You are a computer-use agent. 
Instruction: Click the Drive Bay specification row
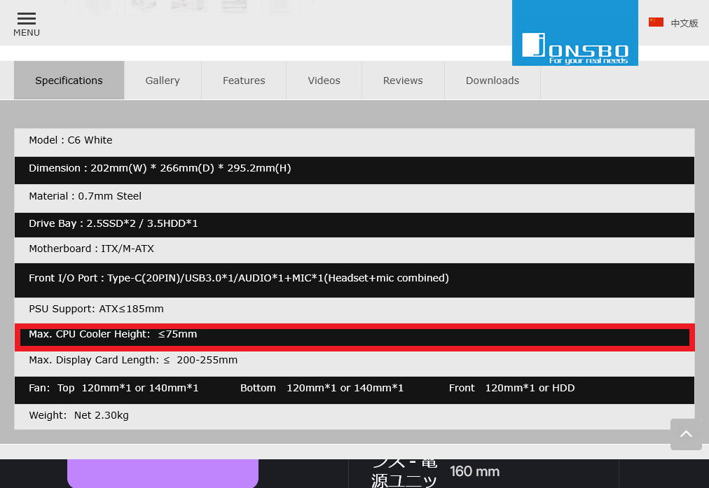tap(354, 224)
